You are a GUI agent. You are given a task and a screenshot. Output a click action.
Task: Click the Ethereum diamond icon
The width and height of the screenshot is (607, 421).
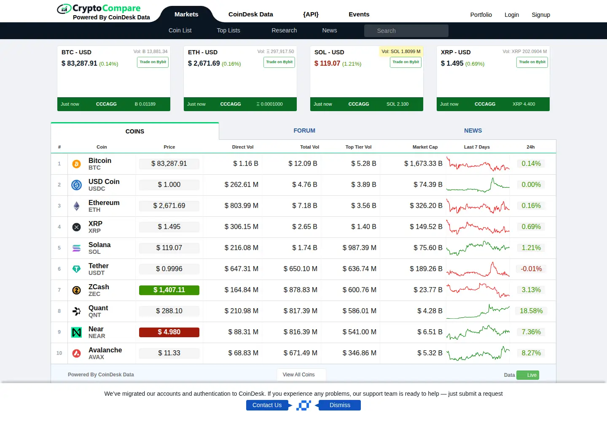pos(76,206)
